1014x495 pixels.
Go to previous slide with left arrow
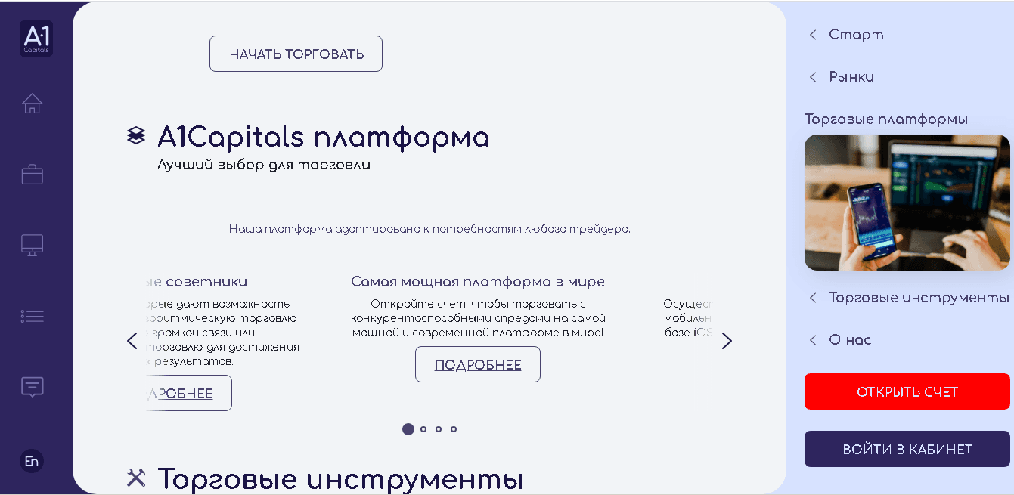(132, 341)
